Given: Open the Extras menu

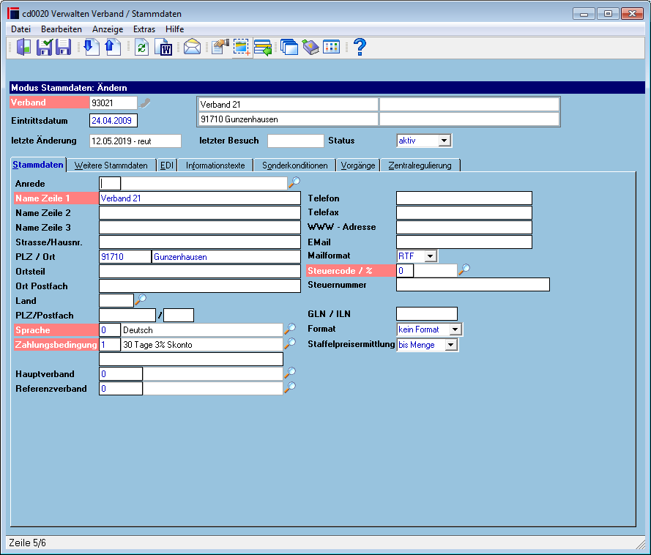Looking at the screenshot, I should (144, 29).
